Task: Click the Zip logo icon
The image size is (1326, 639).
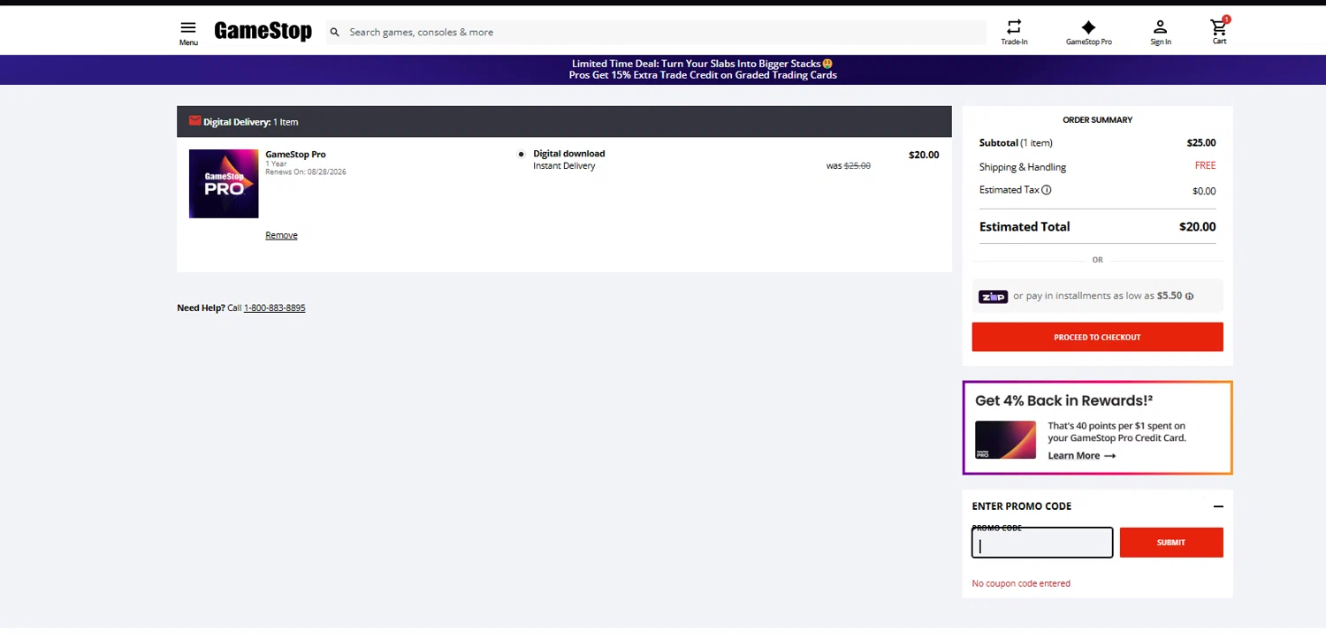Action: click(993, 297)
